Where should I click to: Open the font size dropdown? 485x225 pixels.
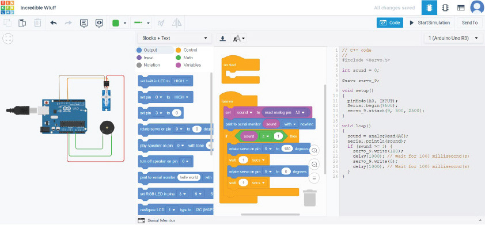tap(239, 39)
